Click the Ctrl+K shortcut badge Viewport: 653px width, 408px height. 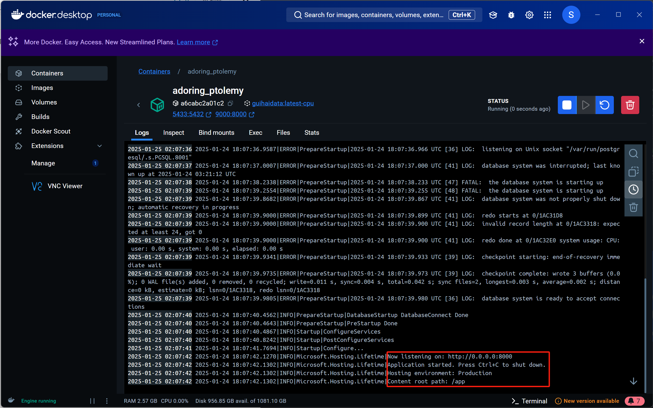(461, 15)
